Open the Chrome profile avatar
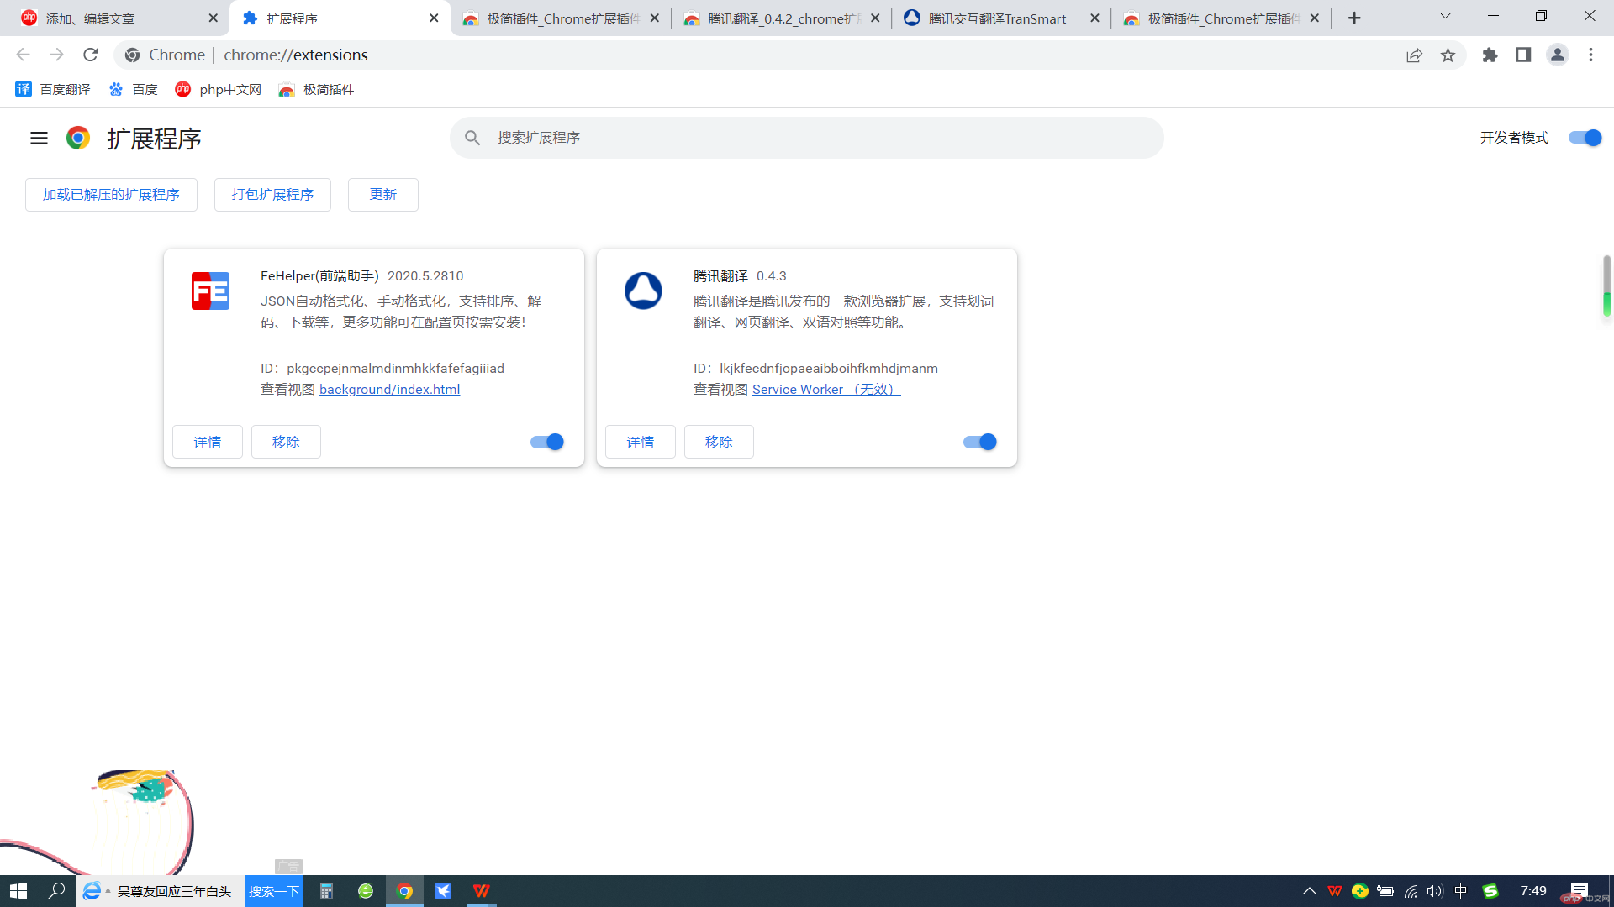The image size is (1614, 907). click(1557, 55)
